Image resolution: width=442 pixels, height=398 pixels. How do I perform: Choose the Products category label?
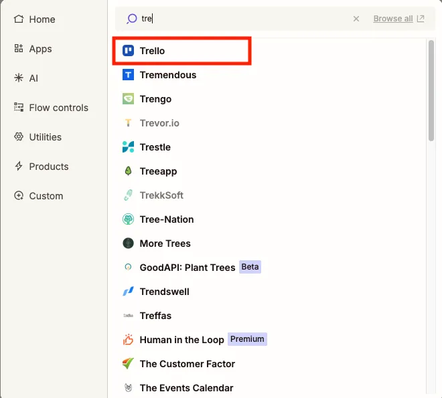49,167
